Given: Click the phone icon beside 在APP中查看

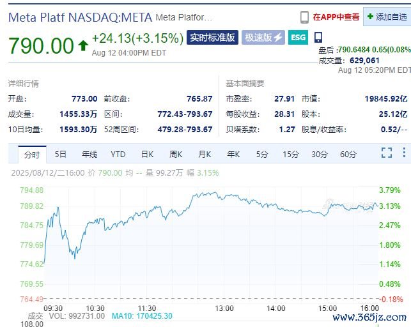Looking at the screenshot, I should pyautogui.click(x=305, y=18).
